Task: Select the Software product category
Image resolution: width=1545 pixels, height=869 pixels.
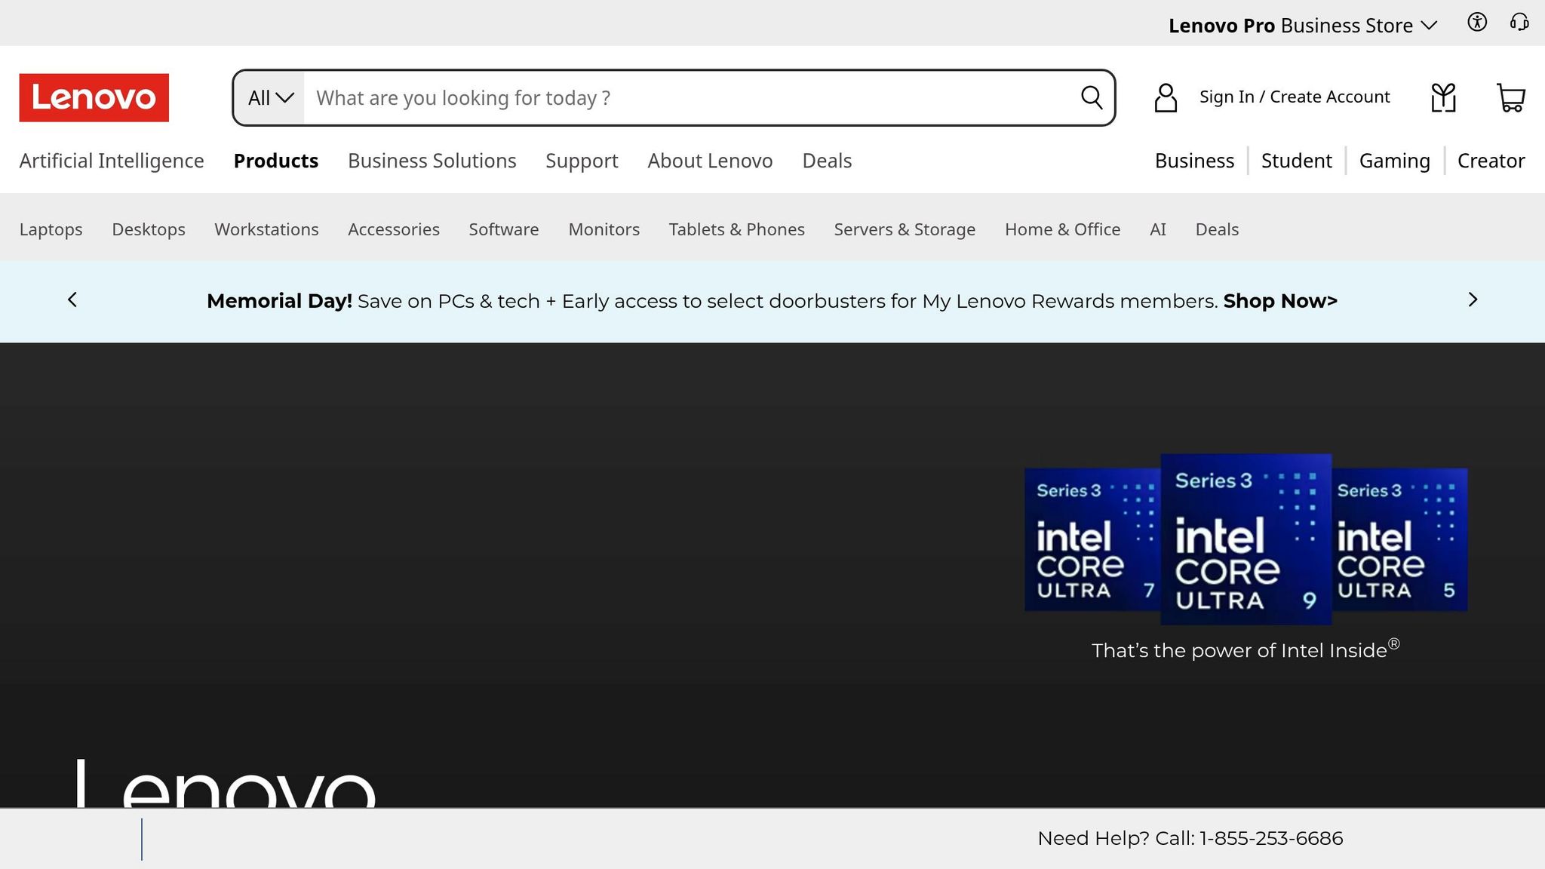Action: coord(504,229)
